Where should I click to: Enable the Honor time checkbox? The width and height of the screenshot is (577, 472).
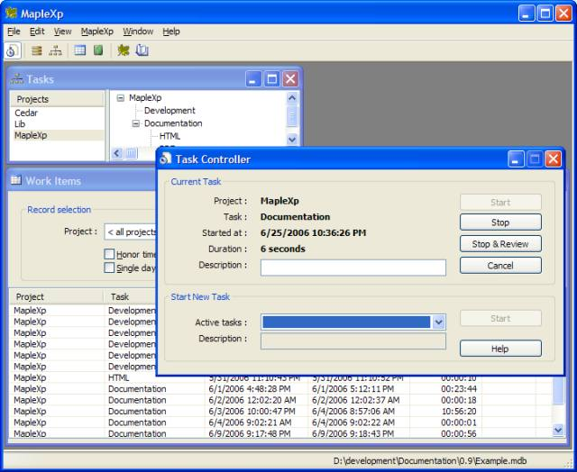coord(109,255)
